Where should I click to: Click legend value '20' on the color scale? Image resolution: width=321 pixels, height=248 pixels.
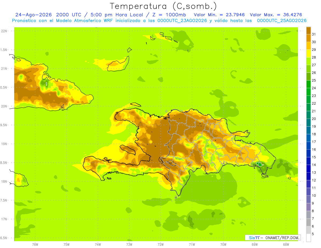click(x=314, y=119)
